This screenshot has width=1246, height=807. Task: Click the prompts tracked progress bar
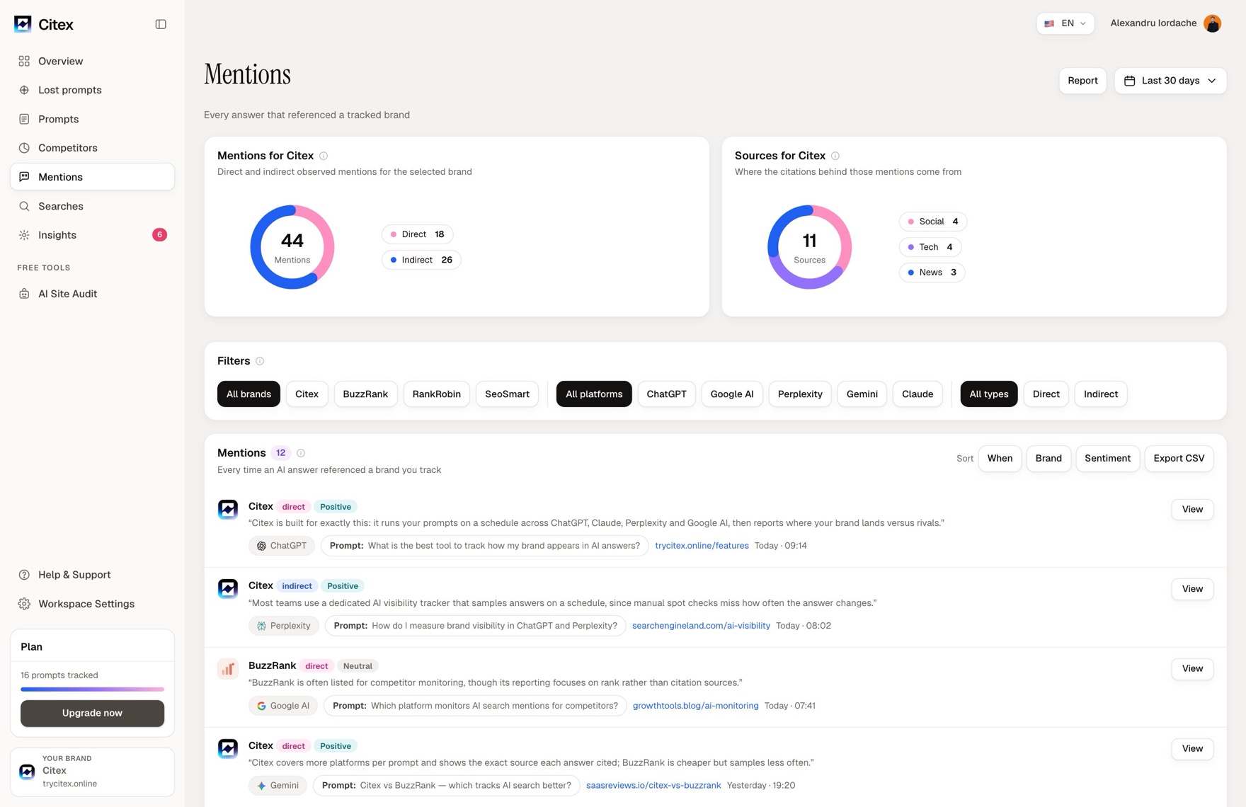[x=92, y=689]
